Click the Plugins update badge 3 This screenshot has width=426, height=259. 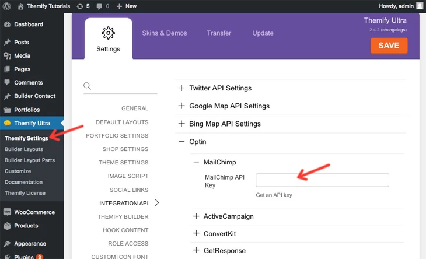(x=40, y=257)
